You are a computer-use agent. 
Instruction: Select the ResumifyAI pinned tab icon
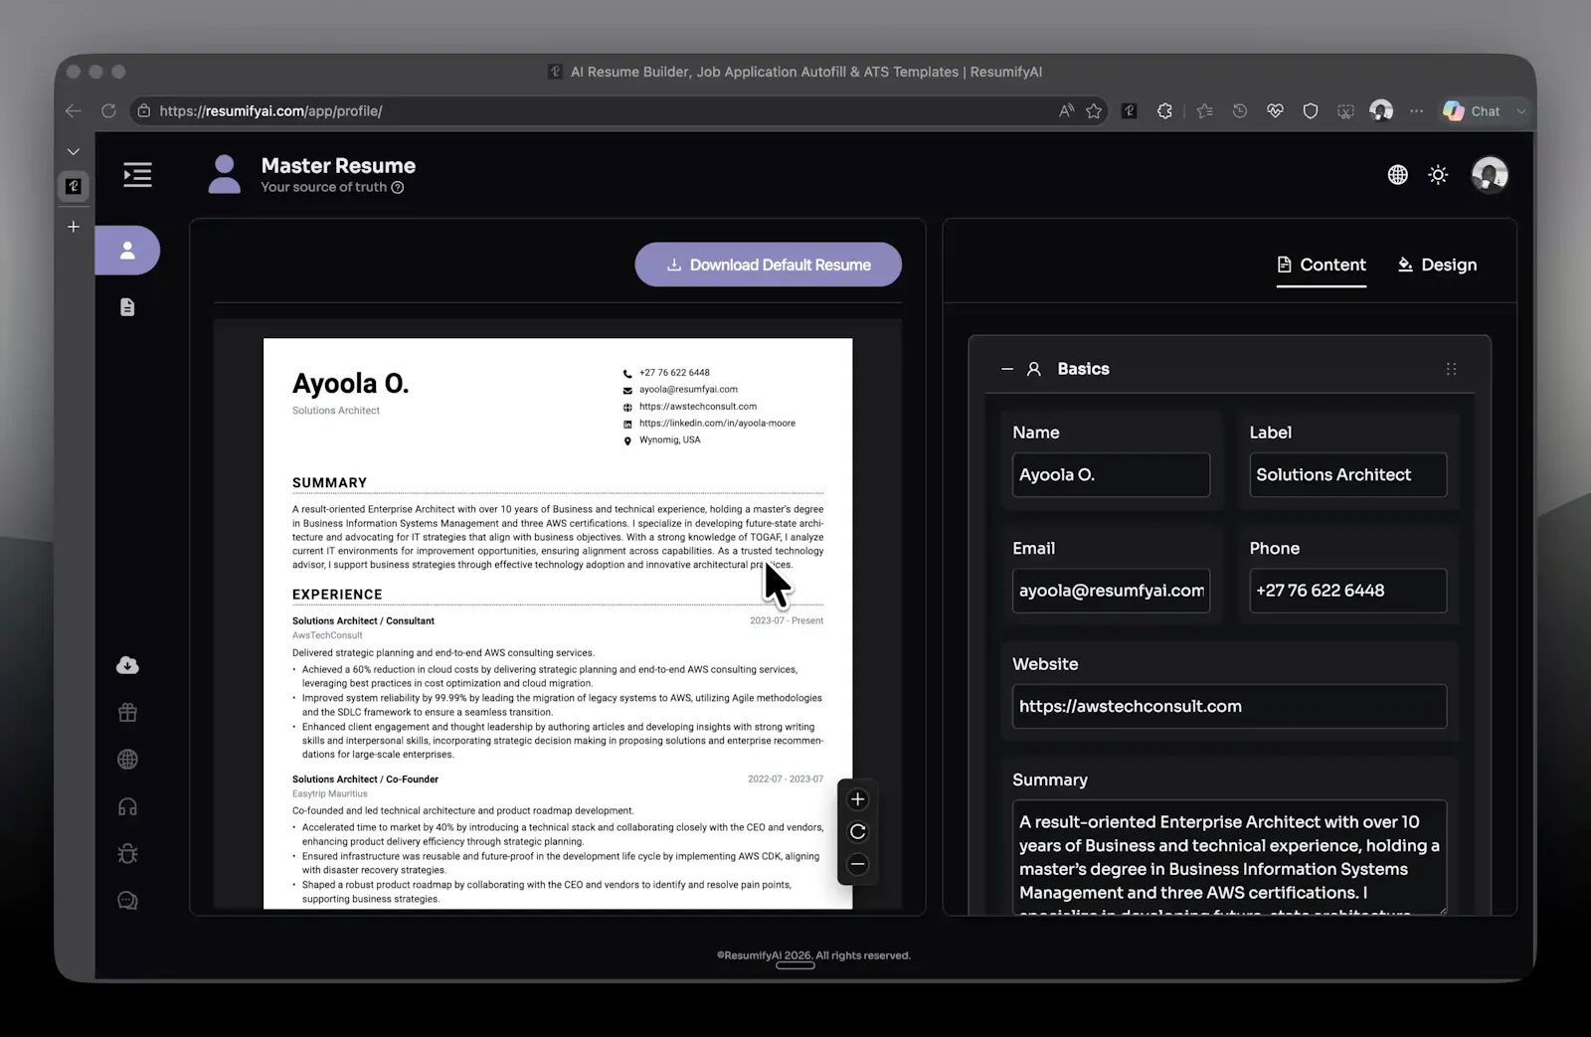(x=74, y=186)
